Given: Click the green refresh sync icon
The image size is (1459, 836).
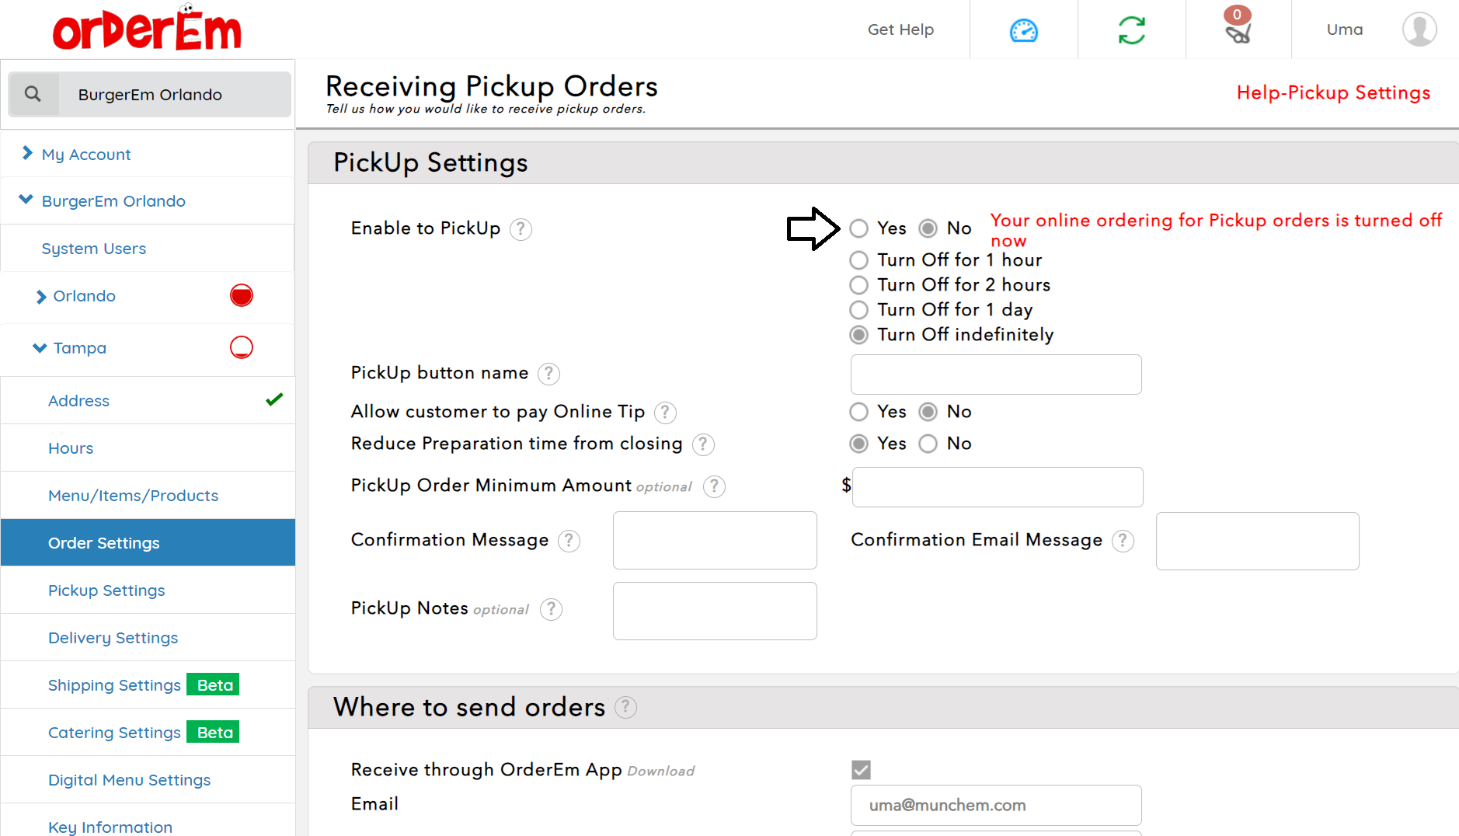Looking at the screenshot, I should pyautogui.click(x=1131, y=30).
